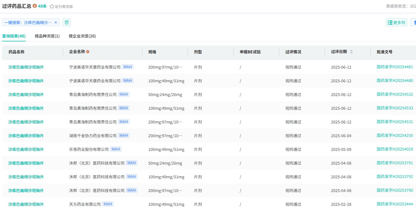Screen dimensions: 416x210
Task: Click MAH tag beside 天方药业有限公司
Action: click(x=108, y=204)
